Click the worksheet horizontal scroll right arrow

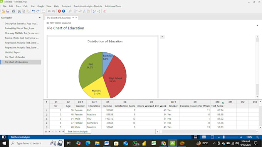pyautogui.click(x=257, y=132)
